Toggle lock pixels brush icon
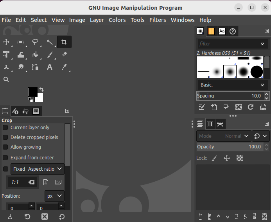The height and width of the screenshot is (222, 271). tap(214, 158)
